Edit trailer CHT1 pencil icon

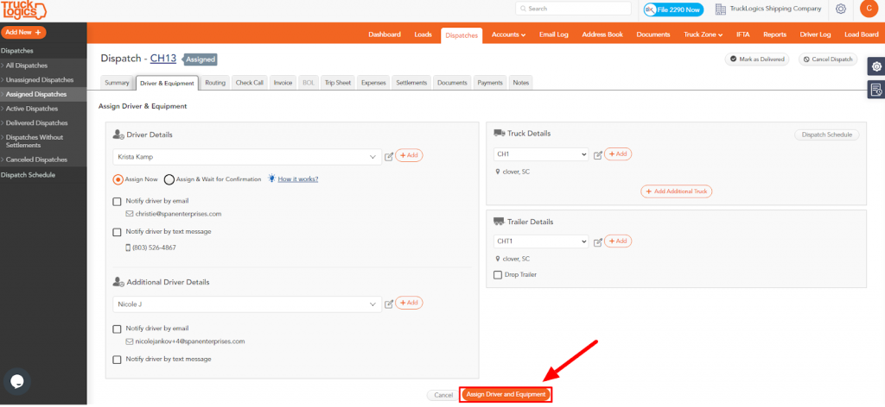click(598, 242)
